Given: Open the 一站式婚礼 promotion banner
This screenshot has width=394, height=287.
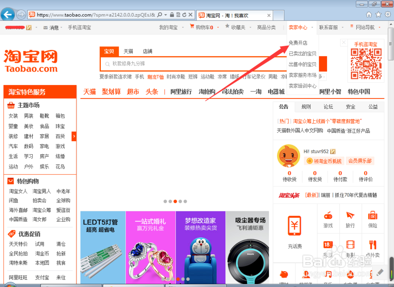Looking at the screenshot, I should click(x=150, y=247).
